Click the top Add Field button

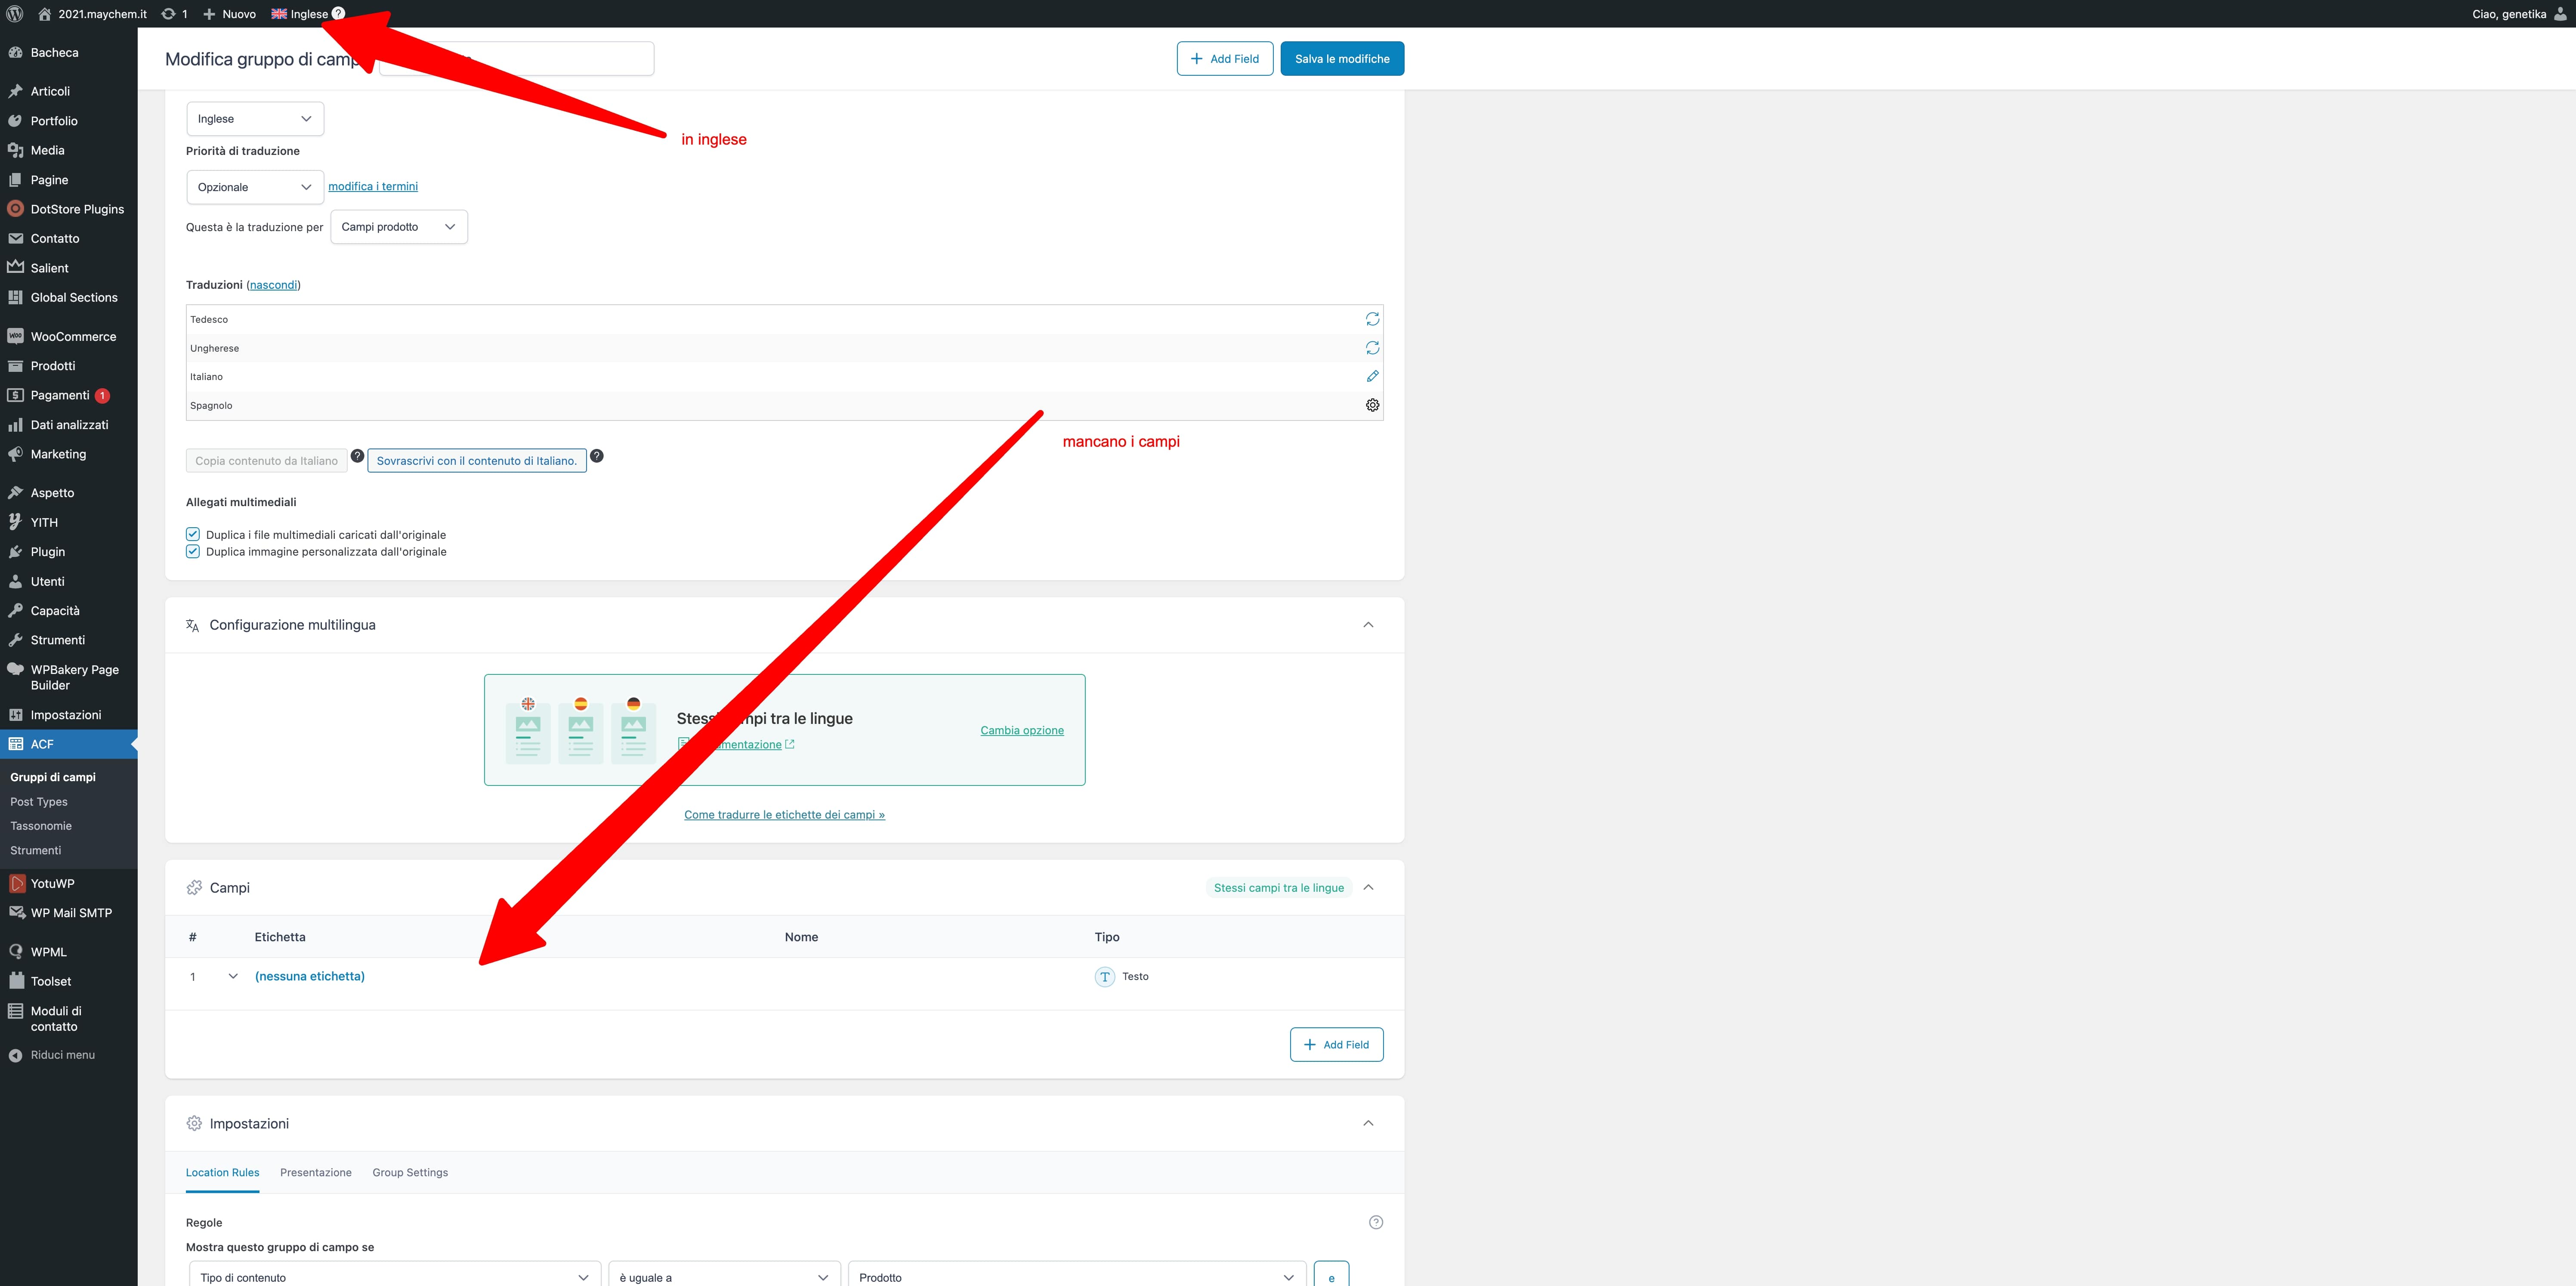(1225, 58)
